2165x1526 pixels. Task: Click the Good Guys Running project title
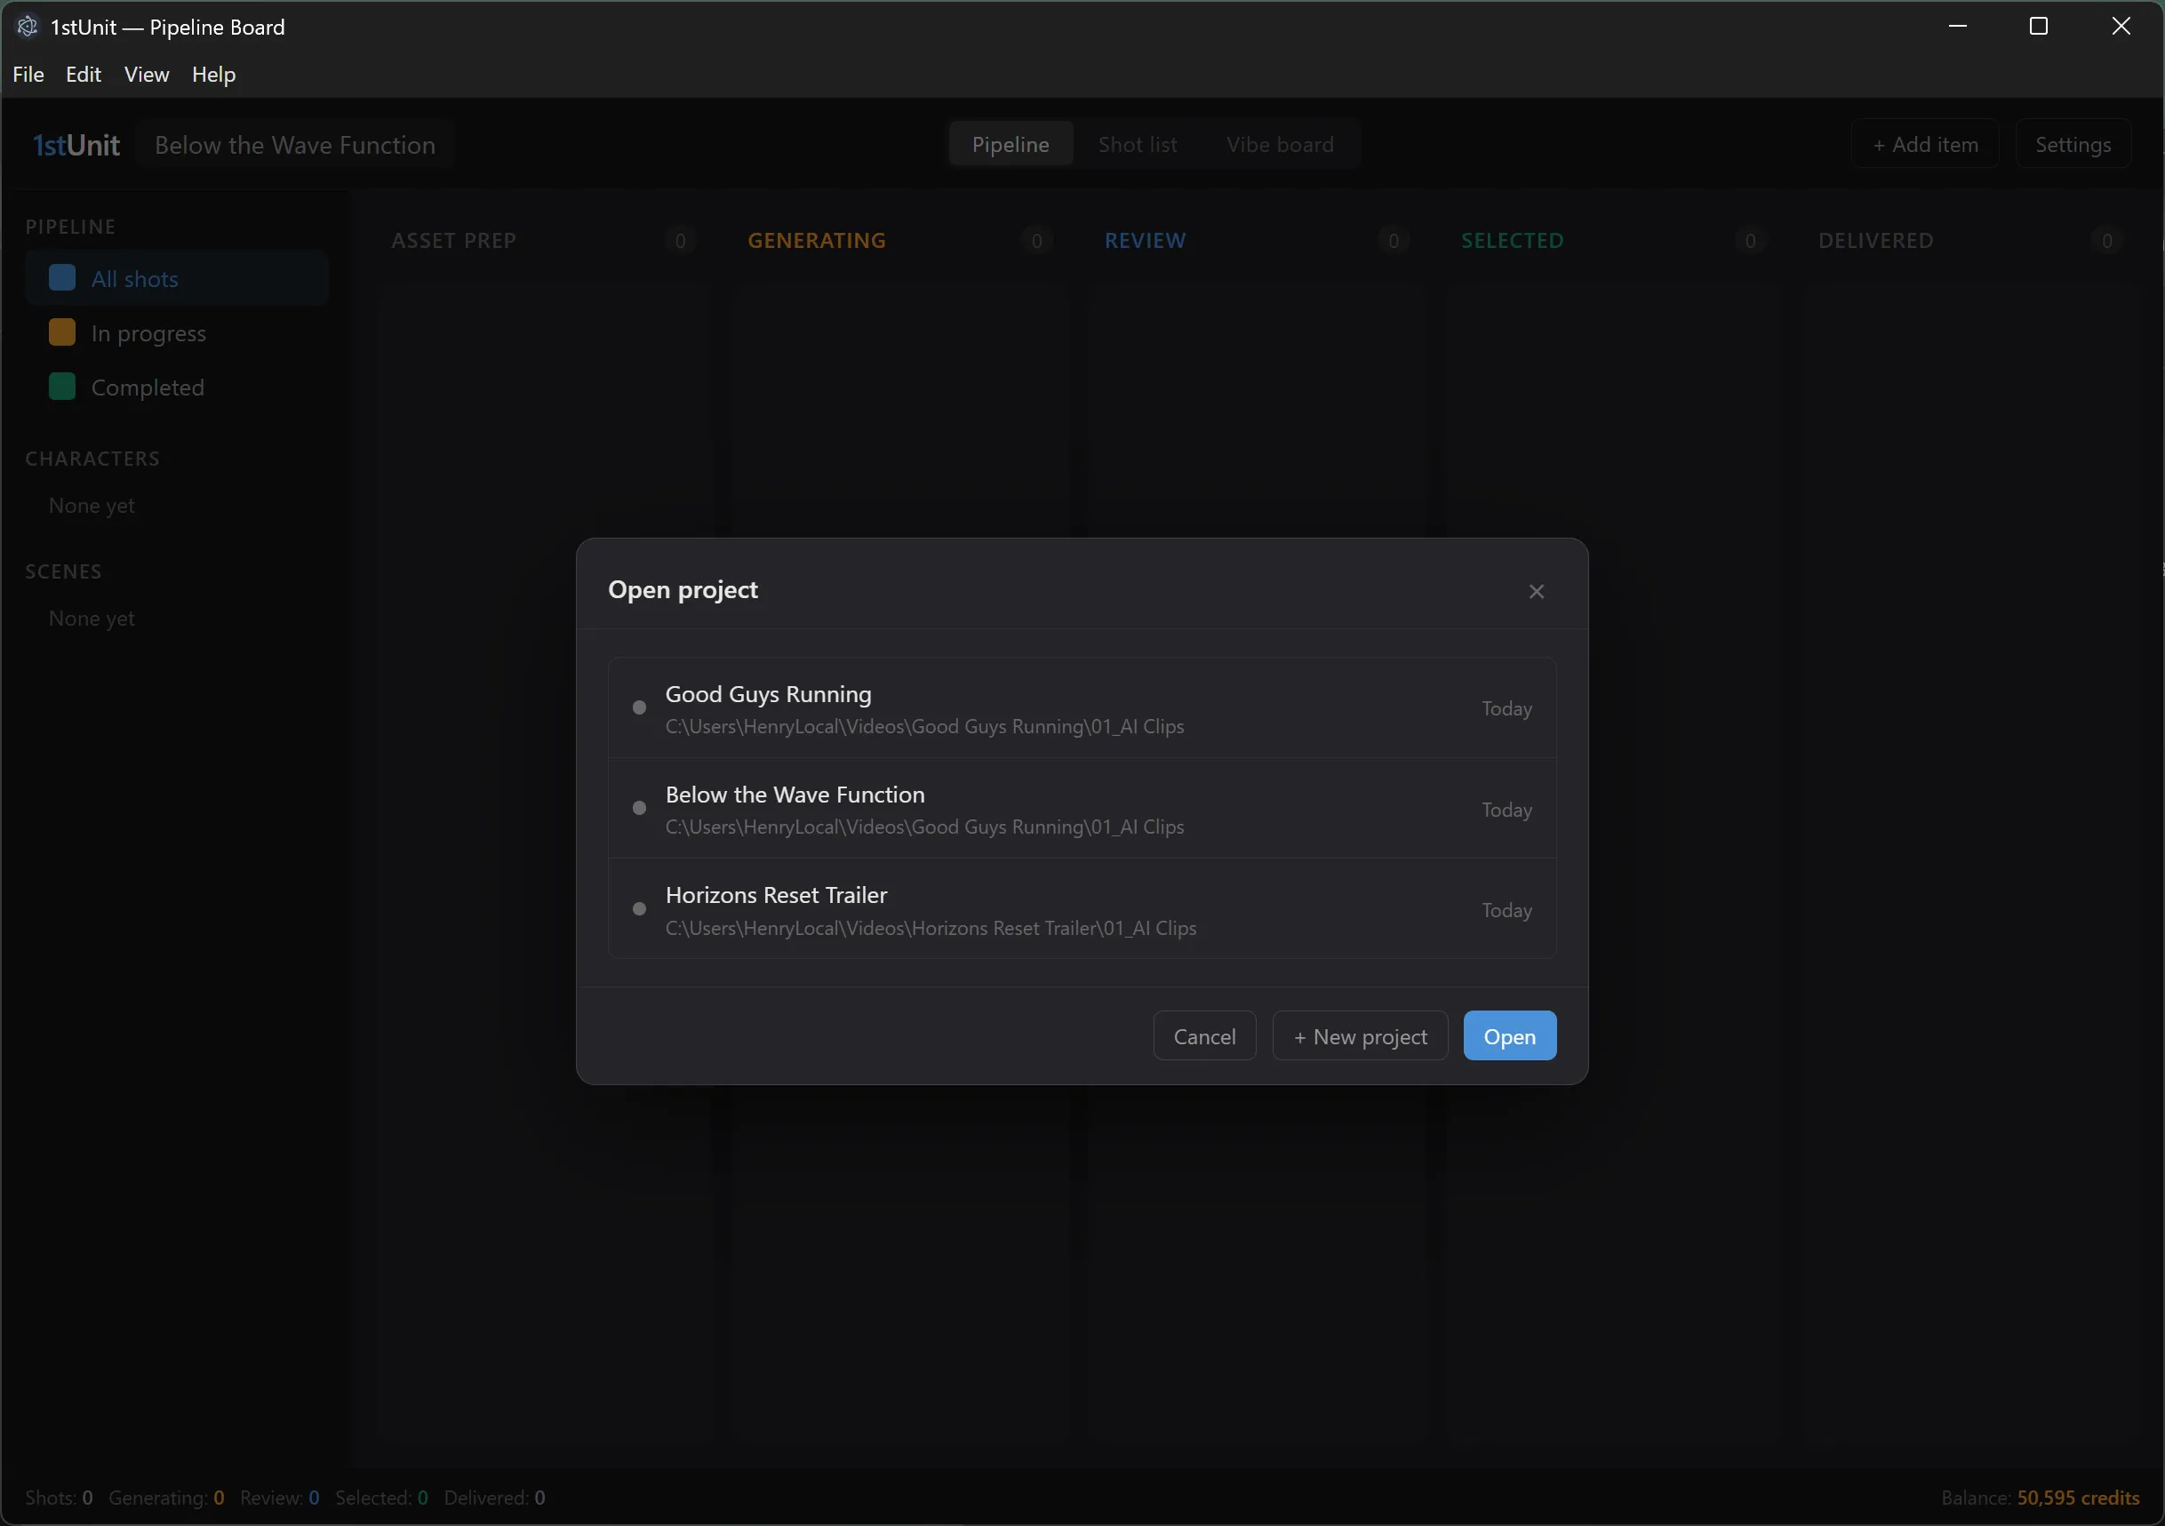click(769, 694)
